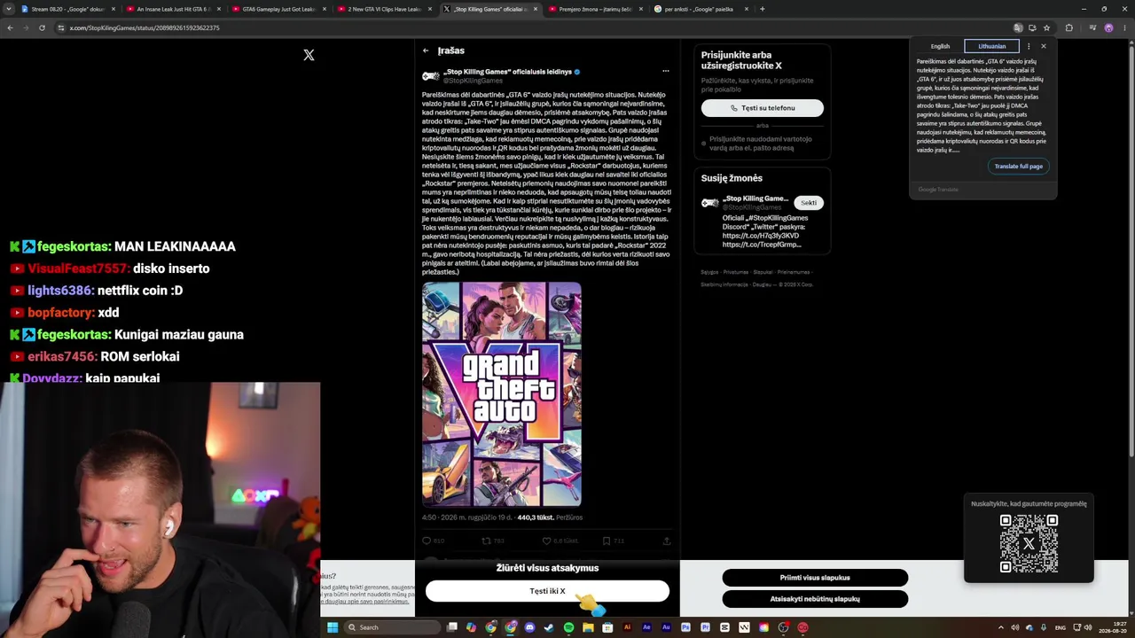Open the Skelbimų informacija footer link

point(724,284)
